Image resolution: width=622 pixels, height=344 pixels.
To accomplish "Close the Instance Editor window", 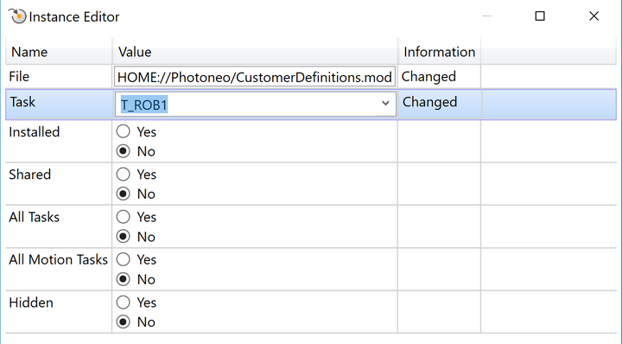I will [593, 16].
